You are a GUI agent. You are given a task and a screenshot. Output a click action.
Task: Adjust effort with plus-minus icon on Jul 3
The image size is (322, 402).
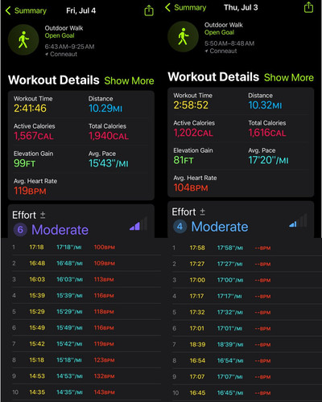click(x=203, y=211)
